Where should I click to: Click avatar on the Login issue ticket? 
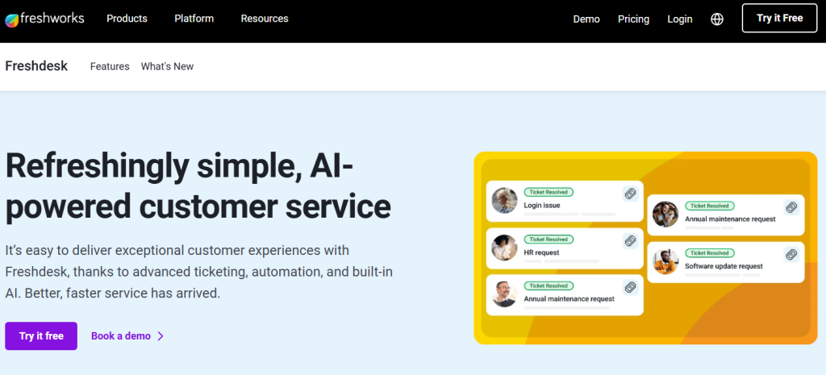(505, 201)
